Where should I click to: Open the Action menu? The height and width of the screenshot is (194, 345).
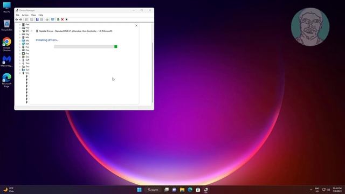point(25,15)
